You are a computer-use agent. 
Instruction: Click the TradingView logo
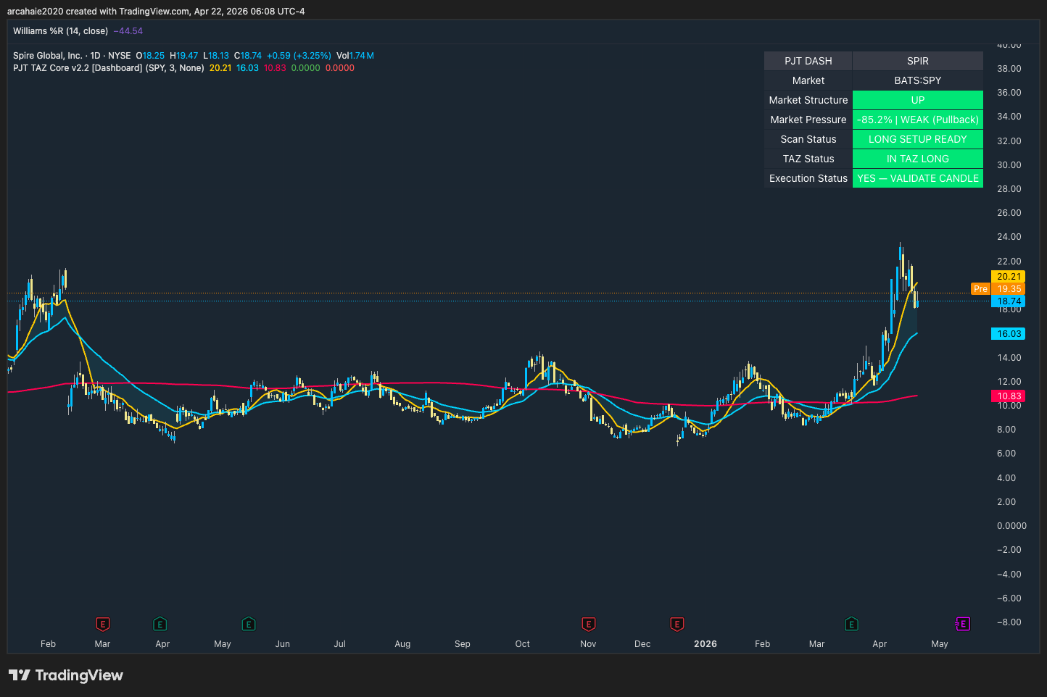[66, 675]
